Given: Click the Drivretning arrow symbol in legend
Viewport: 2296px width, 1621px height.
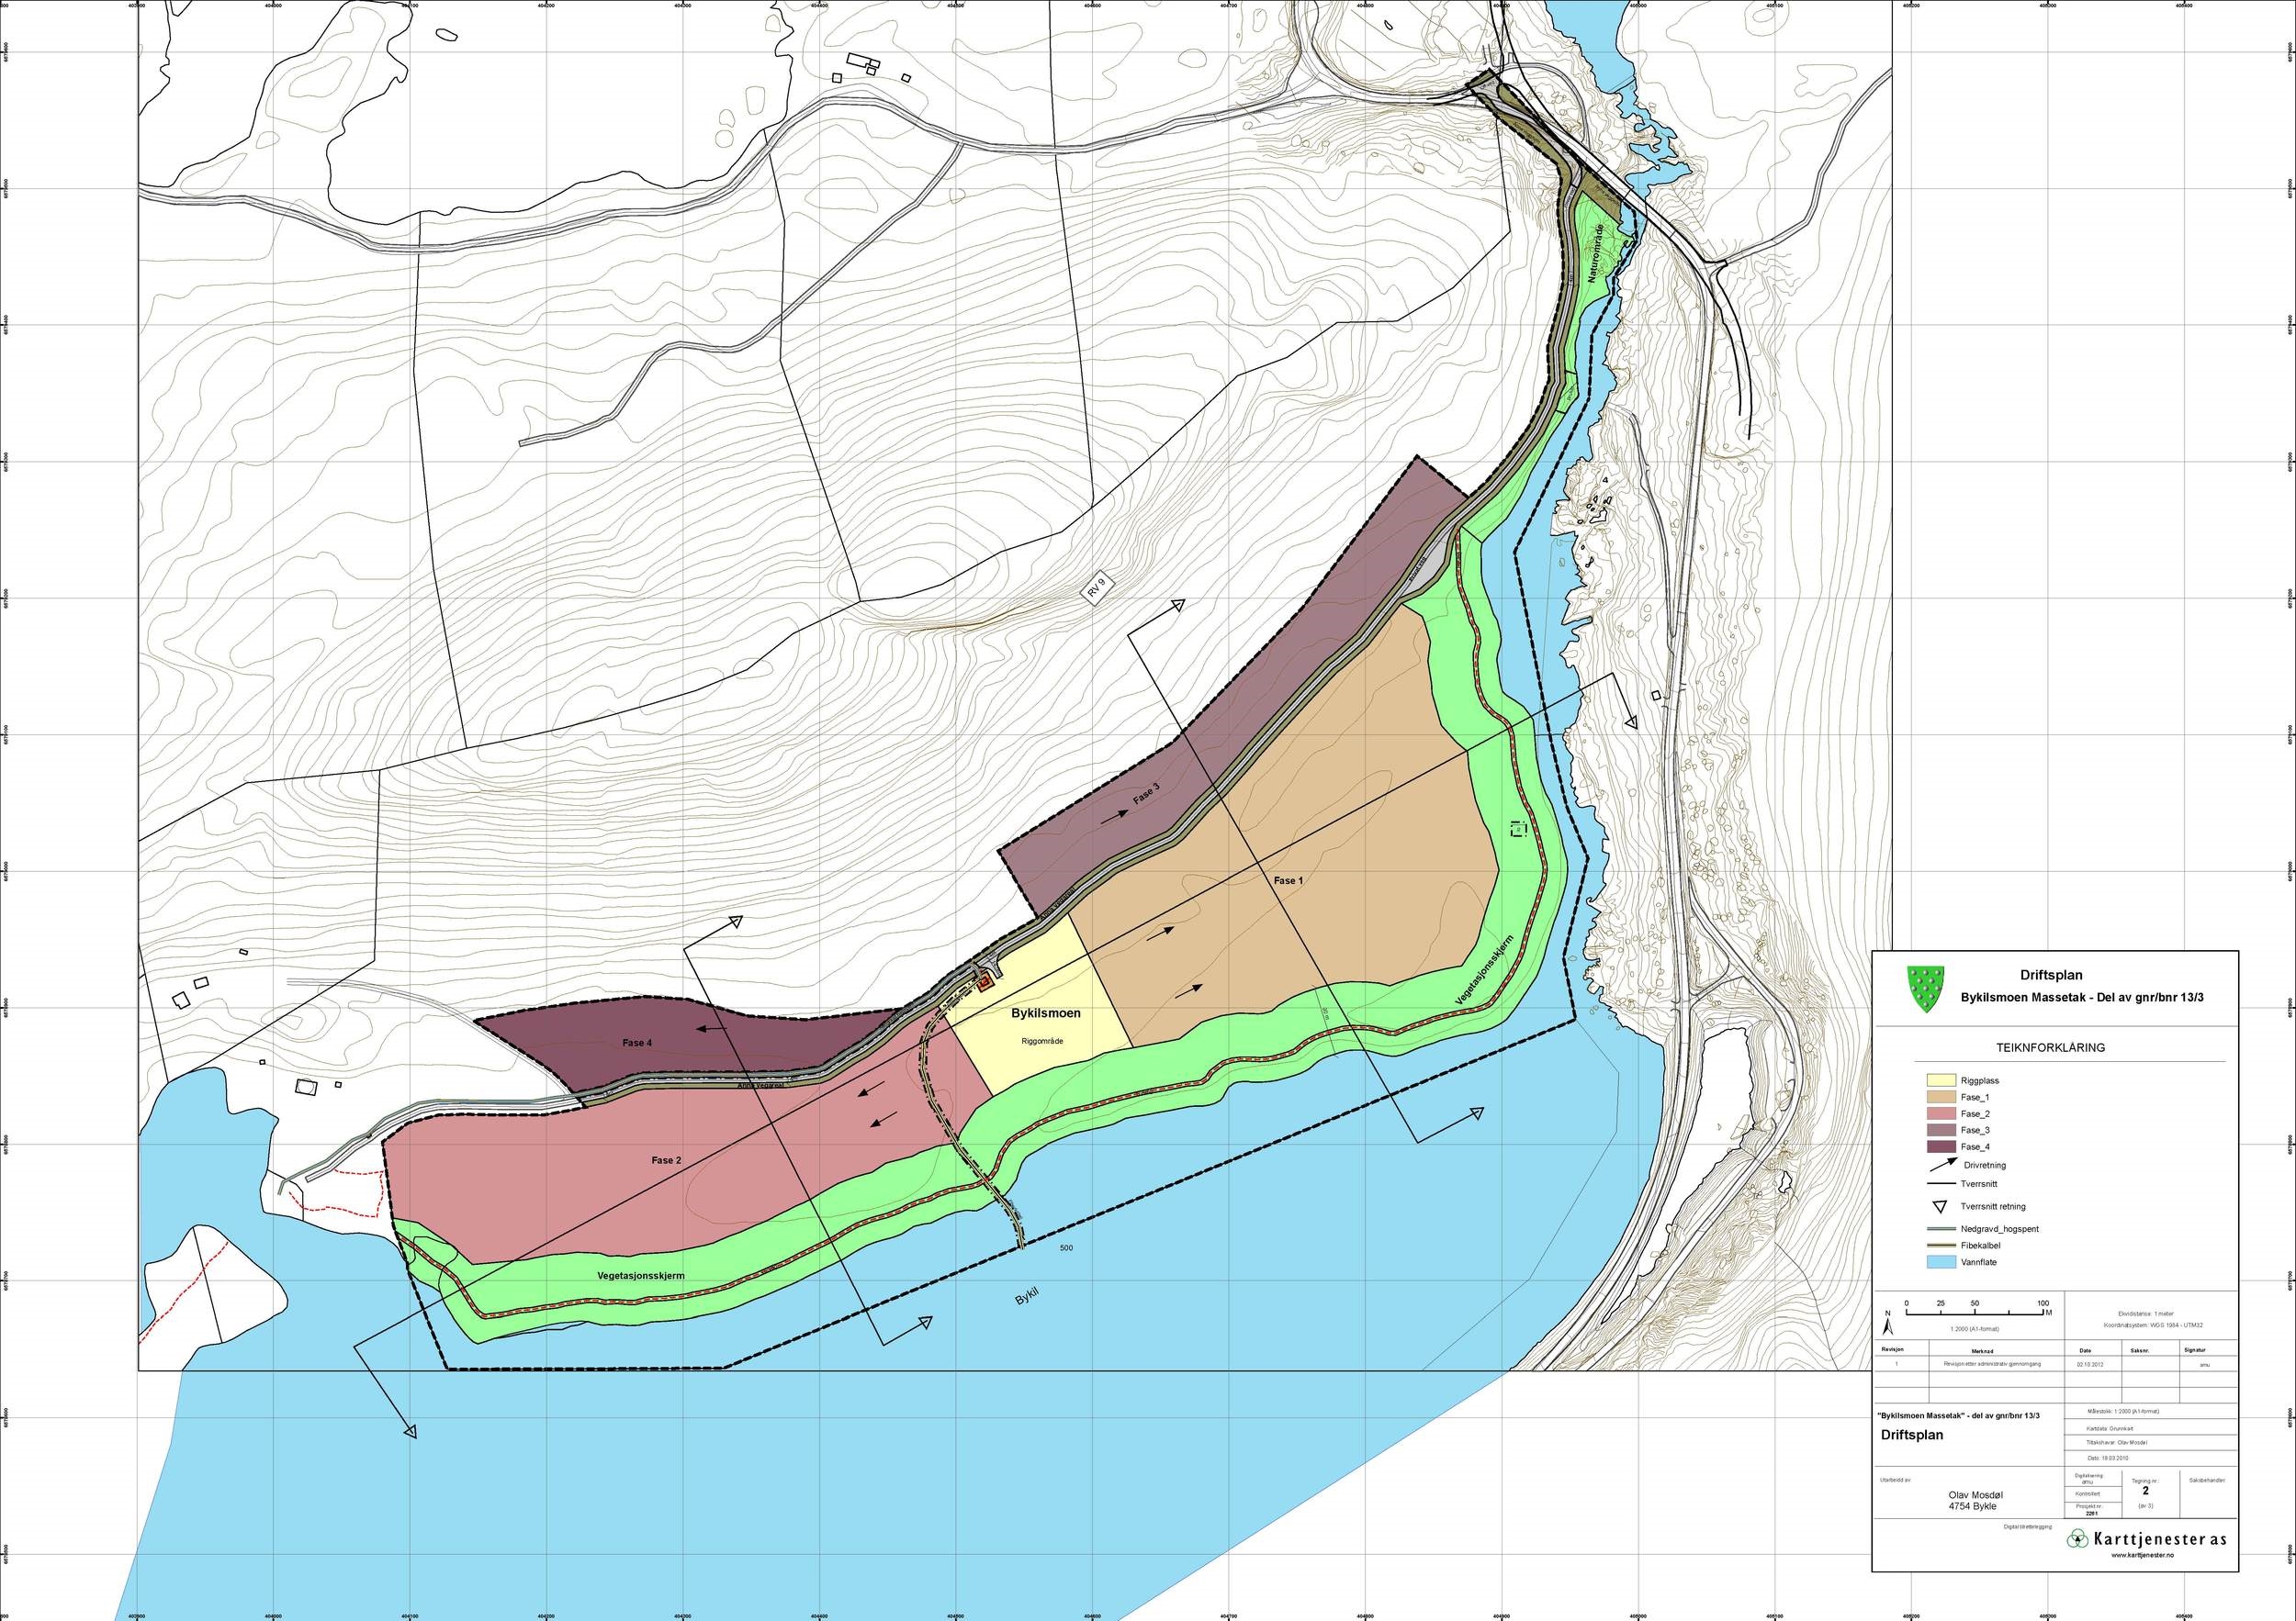Looking at the screenshot, I should click(x=1942, y=1164).
